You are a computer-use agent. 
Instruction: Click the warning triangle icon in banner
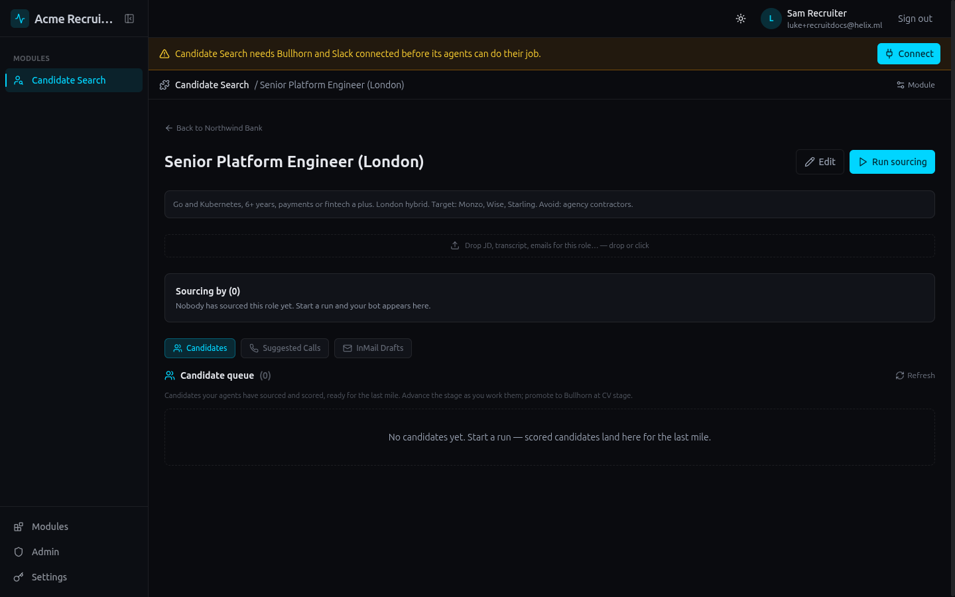coord(164,54)
